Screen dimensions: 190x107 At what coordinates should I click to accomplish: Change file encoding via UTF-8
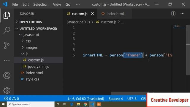click(x=132, y=99)
